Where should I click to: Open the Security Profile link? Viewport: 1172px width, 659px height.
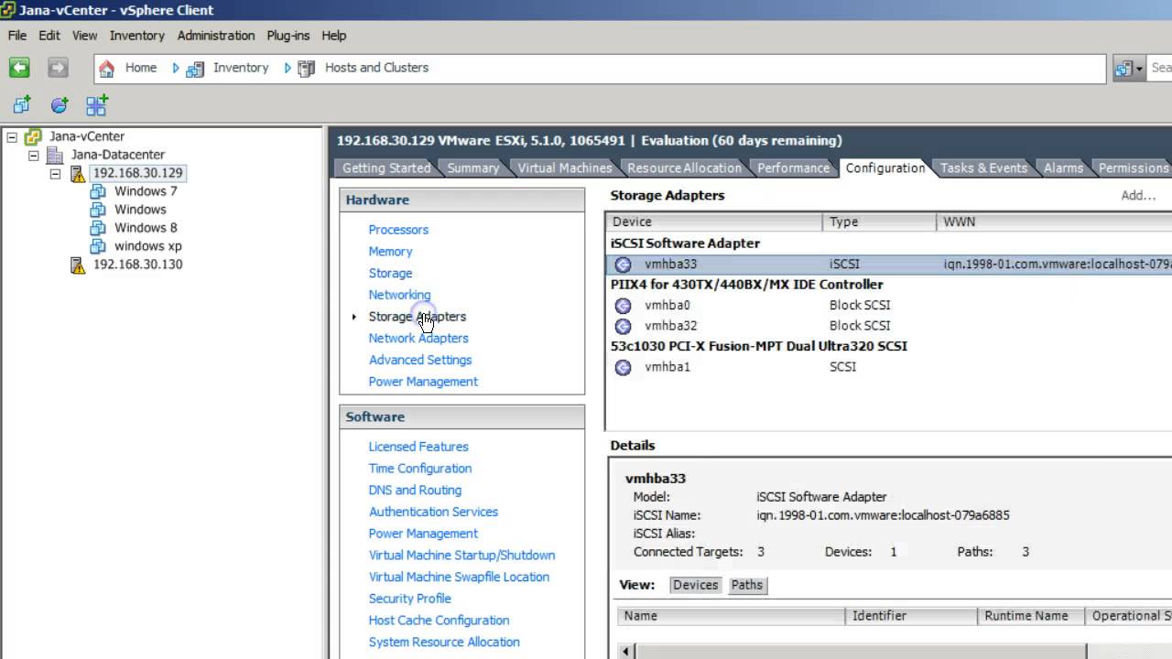coord(409,599)
